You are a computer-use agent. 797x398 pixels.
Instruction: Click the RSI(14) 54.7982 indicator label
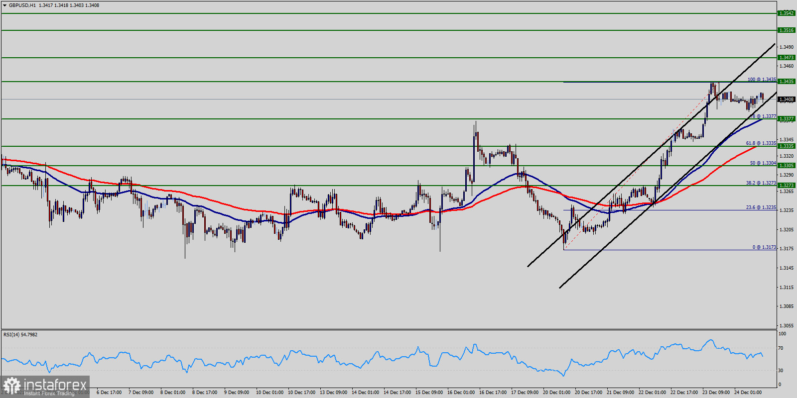[20, 335]
